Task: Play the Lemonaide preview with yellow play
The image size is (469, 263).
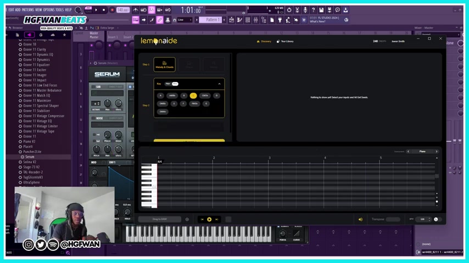Action: (209, 219)
